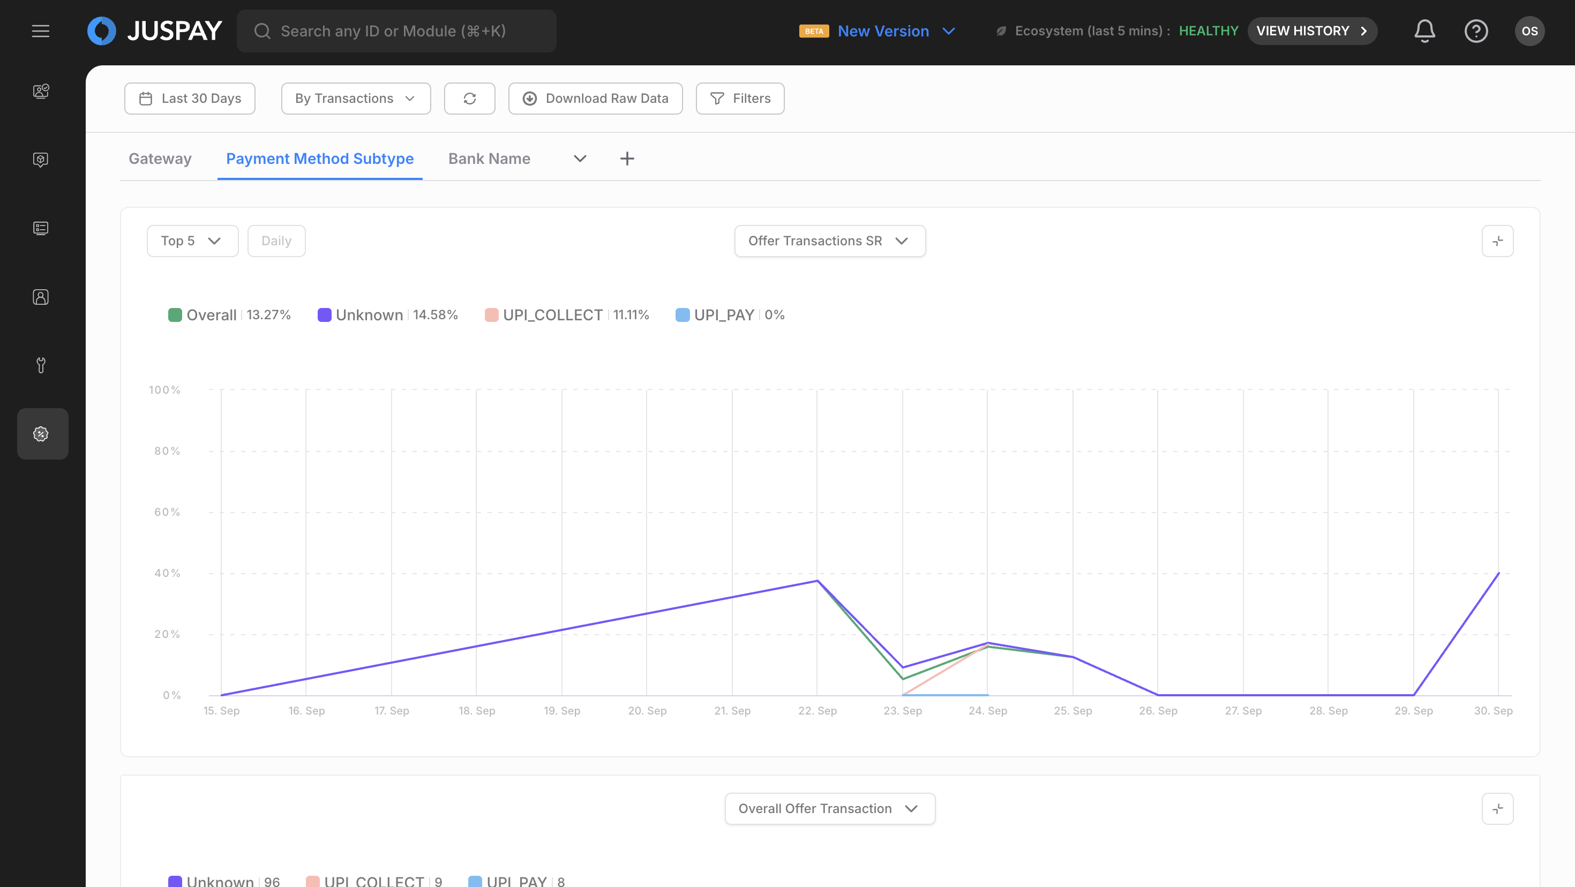Click the Unknown purple legend swatch
Viewport: 1575px width, 887px height.
(324, 315)
